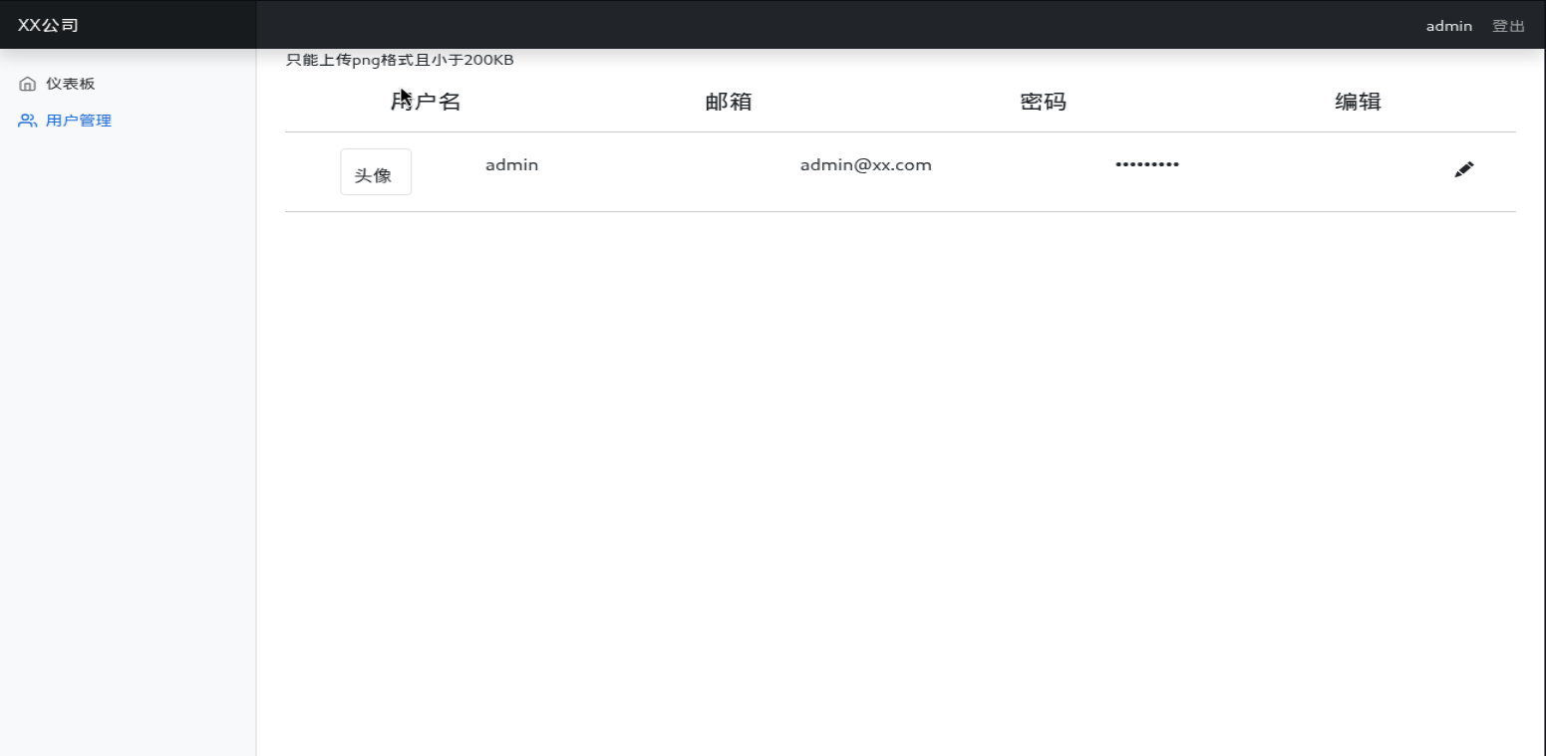This screenshot has width=1546, height=756.
Task: Click the pencil edit icon for admin
Action: 1463,170
